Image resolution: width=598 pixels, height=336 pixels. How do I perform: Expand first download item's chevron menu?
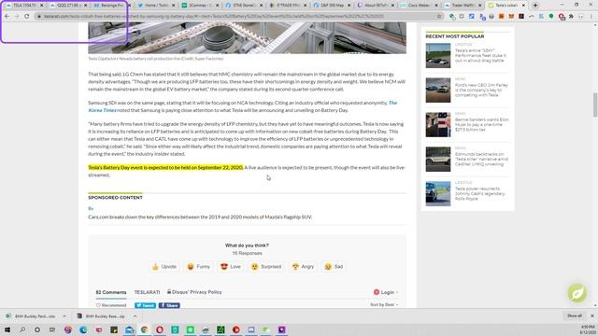[64, 316]
